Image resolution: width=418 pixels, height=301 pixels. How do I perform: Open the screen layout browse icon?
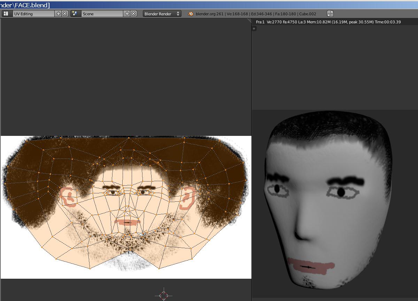(x=6, y=14)
